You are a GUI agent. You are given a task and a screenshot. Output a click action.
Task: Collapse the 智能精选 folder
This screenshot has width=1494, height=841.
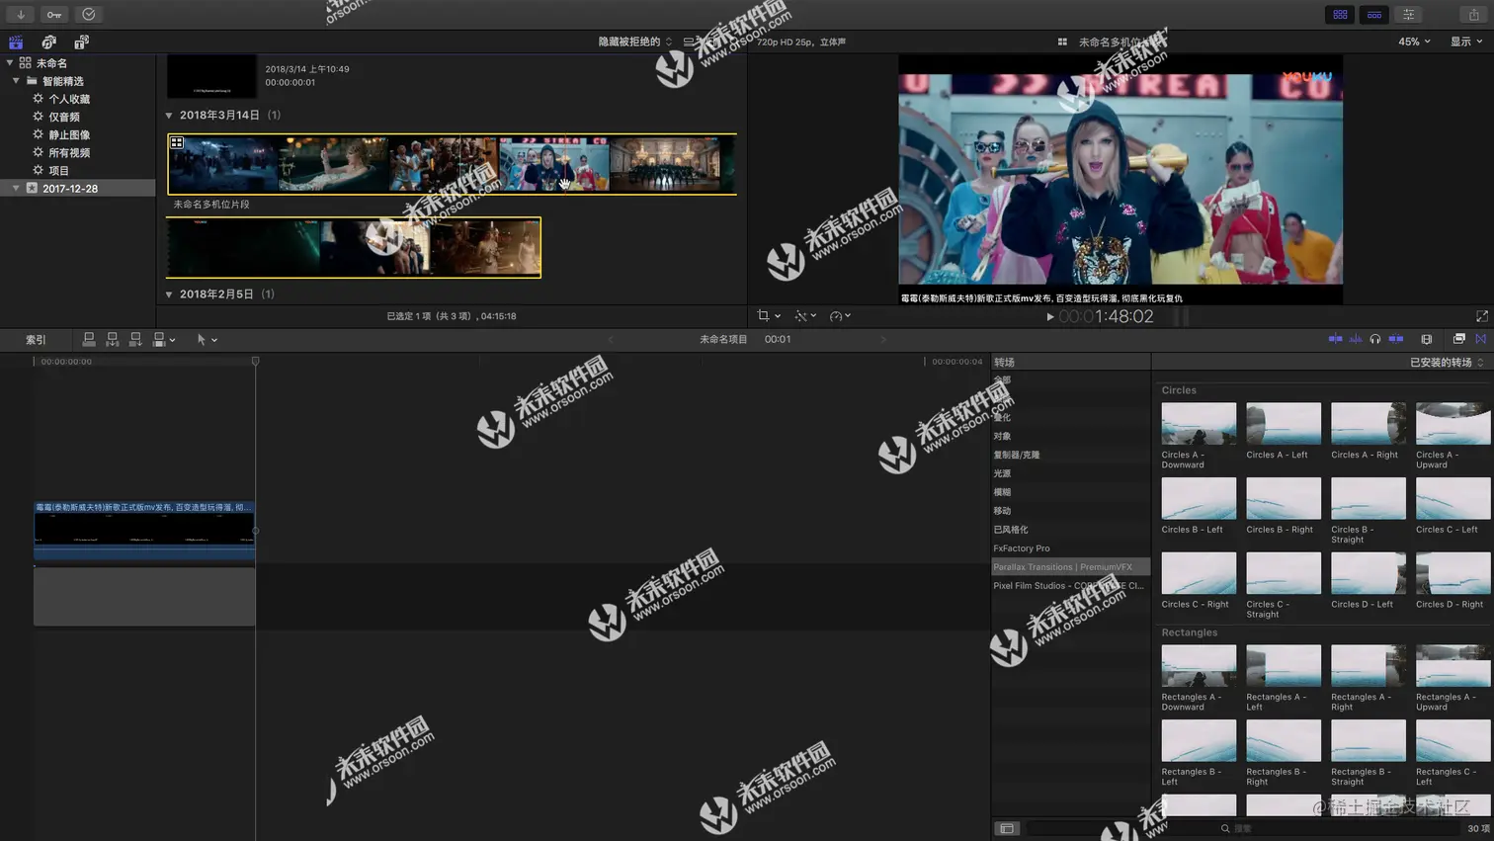coord(16,81)
